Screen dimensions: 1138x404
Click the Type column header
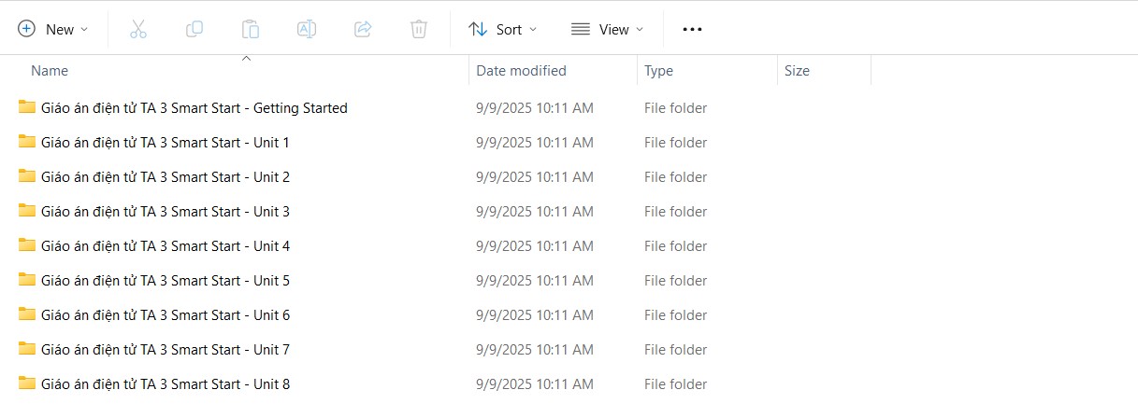658,71
